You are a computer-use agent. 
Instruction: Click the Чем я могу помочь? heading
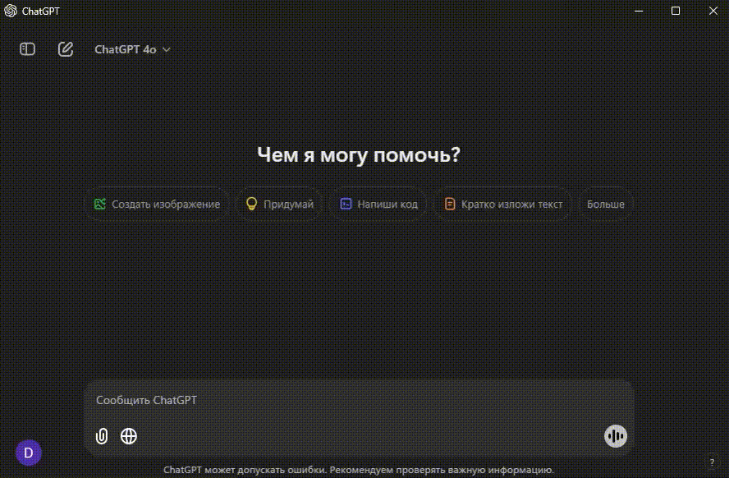click(359, 155)
